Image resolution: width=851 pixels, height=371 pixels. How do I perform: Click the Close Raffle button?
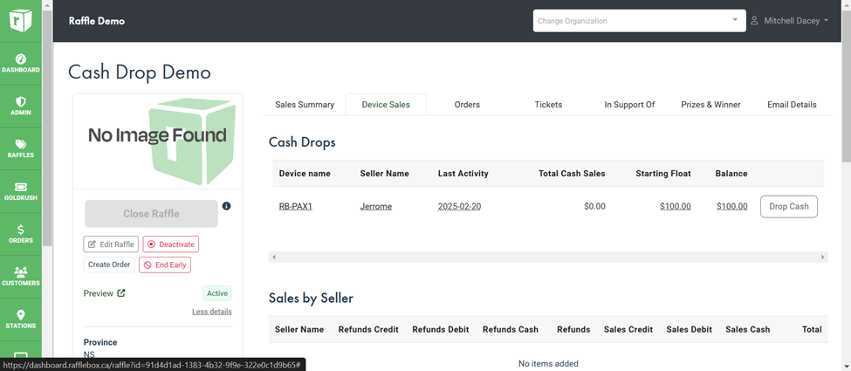pyautogui.click(x=151, y=214)
